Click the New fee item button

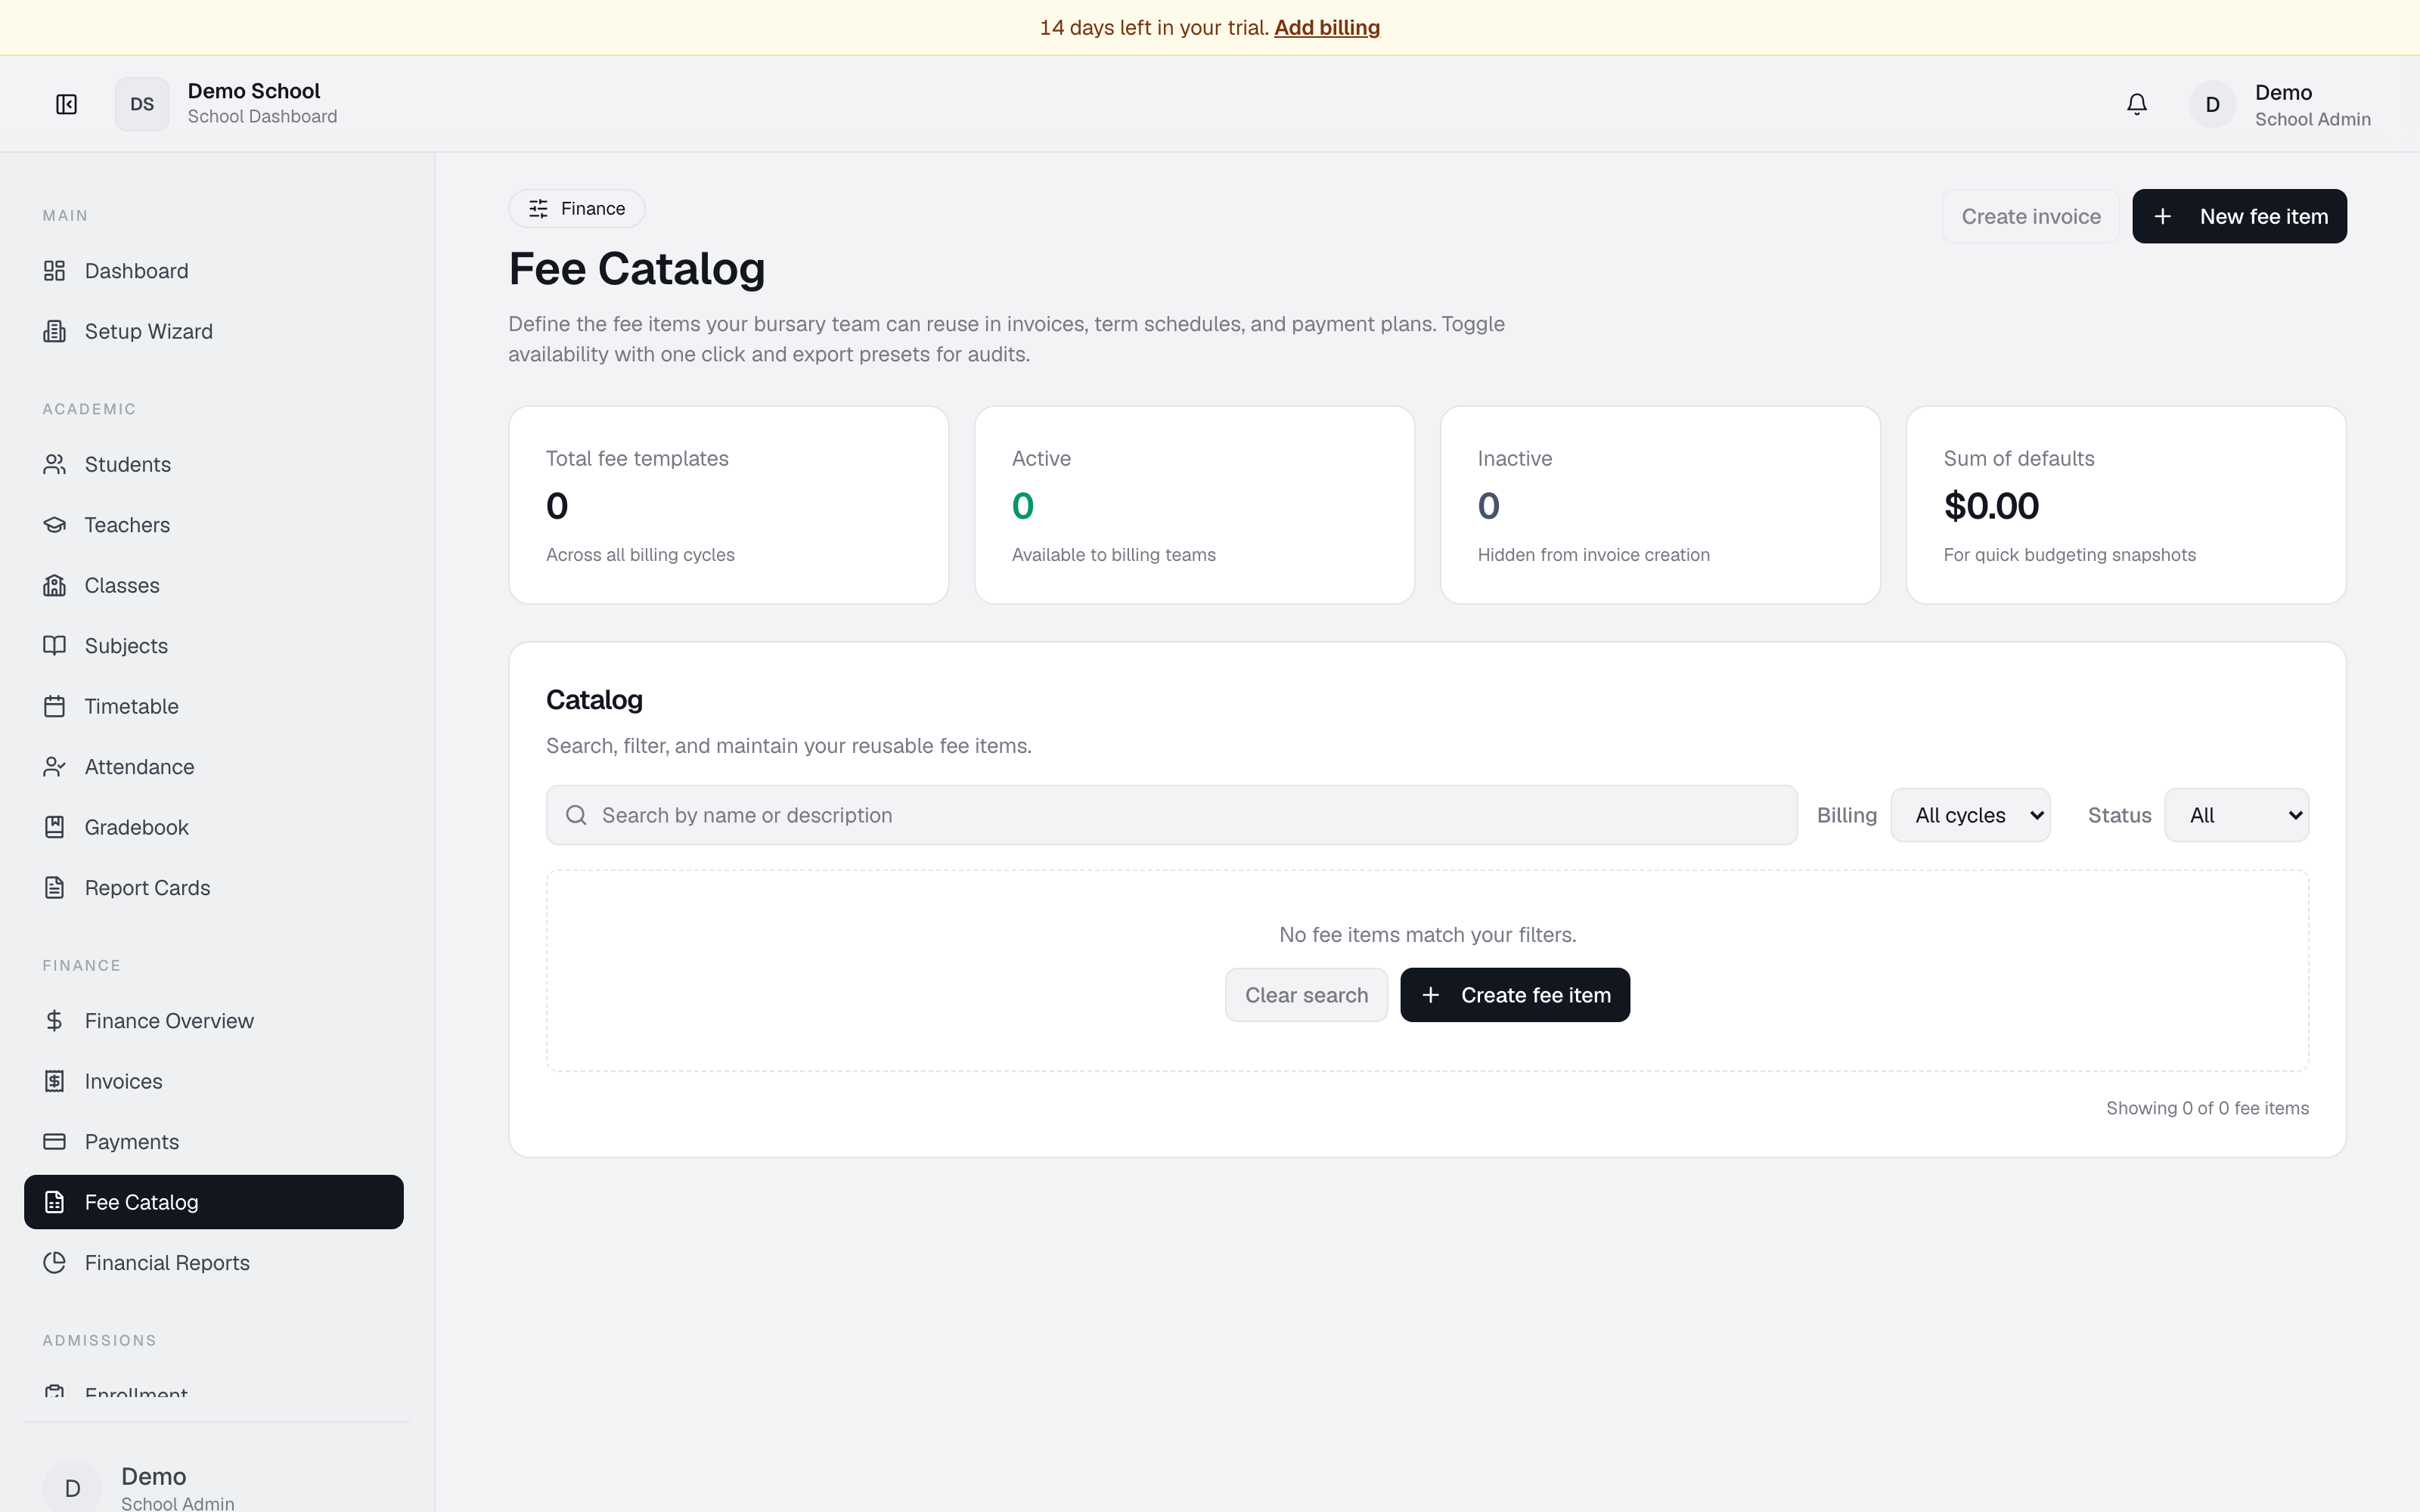coord(2239,216)
